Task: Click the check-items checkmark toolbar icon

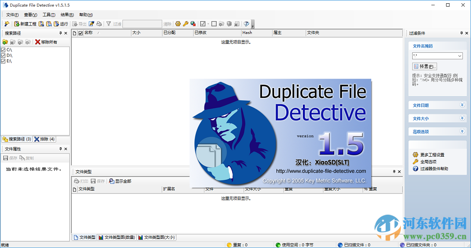Action: point(203,24)
